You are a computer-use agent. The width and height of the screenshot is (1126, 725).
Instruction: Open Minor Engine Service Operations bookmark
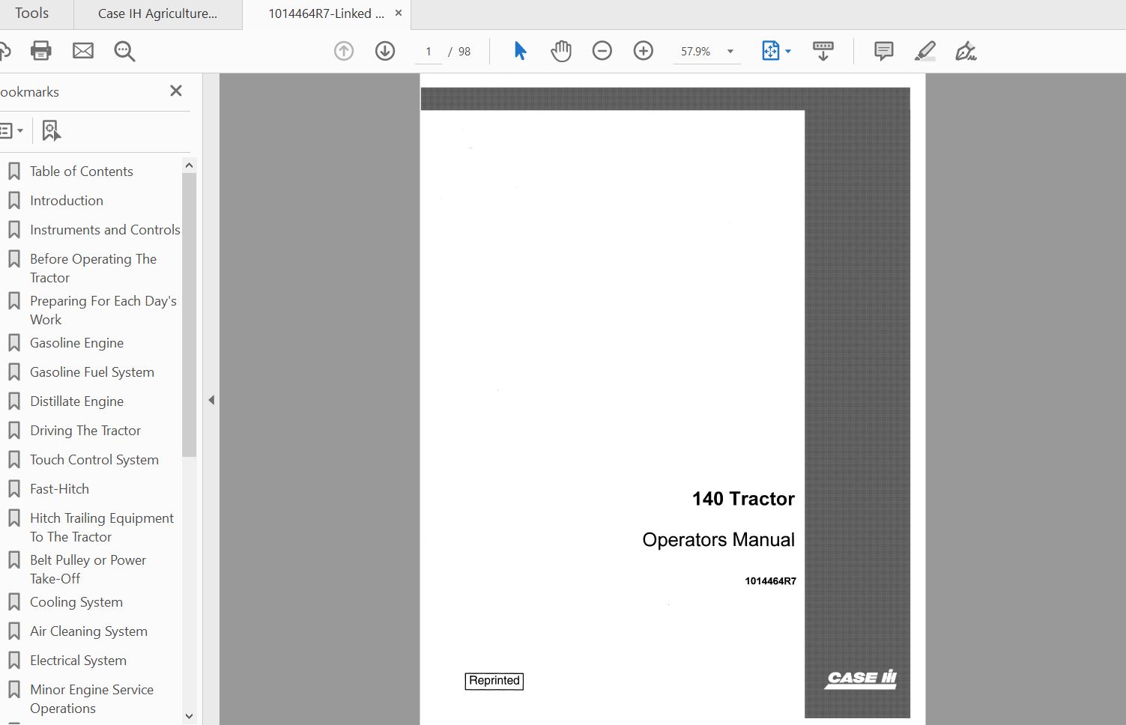pyautogui.click(x=91, y=699)
